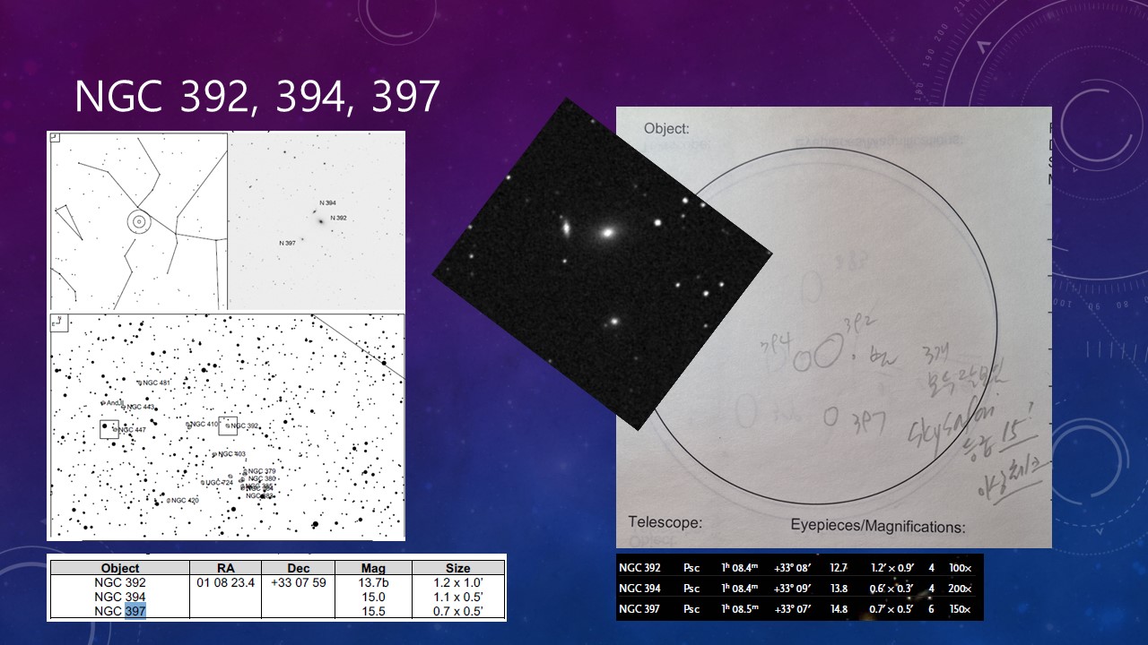1148x645 pixels.
Task: Click the slide title "NGC 392, 394, 397"
Action: coord(257,97)
